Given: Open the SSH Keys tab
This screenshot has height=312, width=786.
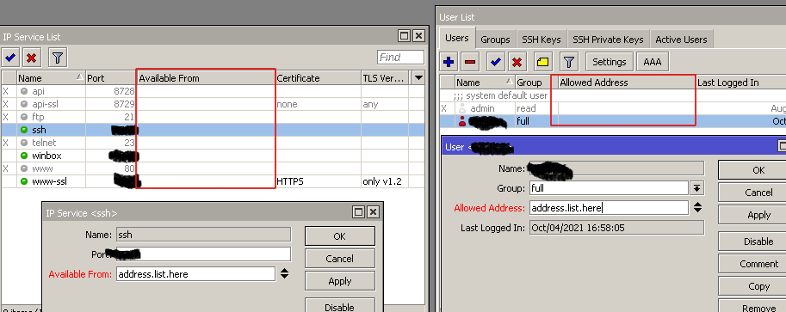Looking at the screenshot, I should (542, 40).
